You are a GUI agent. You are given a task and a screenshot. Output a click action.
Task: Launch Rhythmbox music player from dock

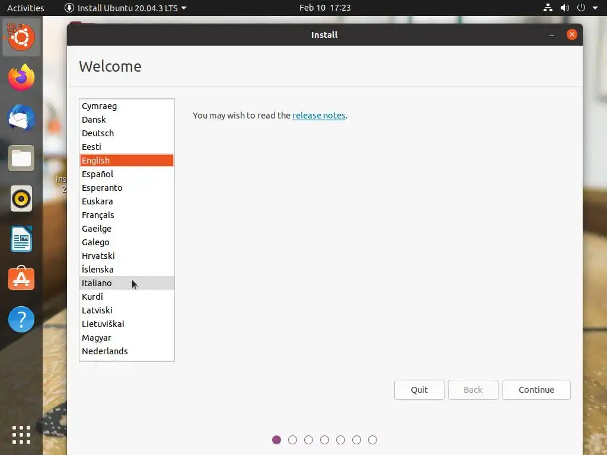point(21,199)
